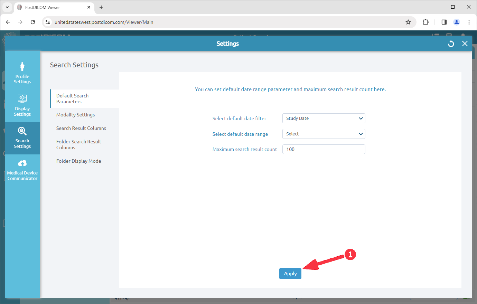Click the browser reload button

33,22
